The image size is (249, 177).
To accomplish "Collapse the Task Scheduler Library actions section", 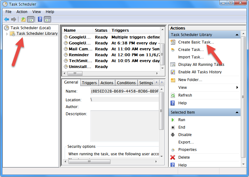I will [x=237, y=35].
